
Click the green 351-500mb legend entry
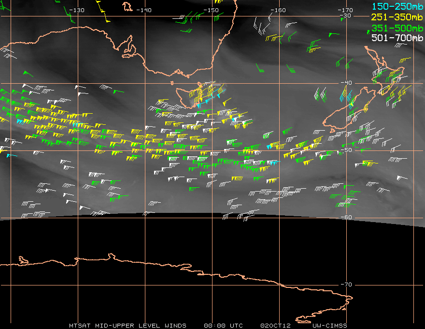(396, 28)
